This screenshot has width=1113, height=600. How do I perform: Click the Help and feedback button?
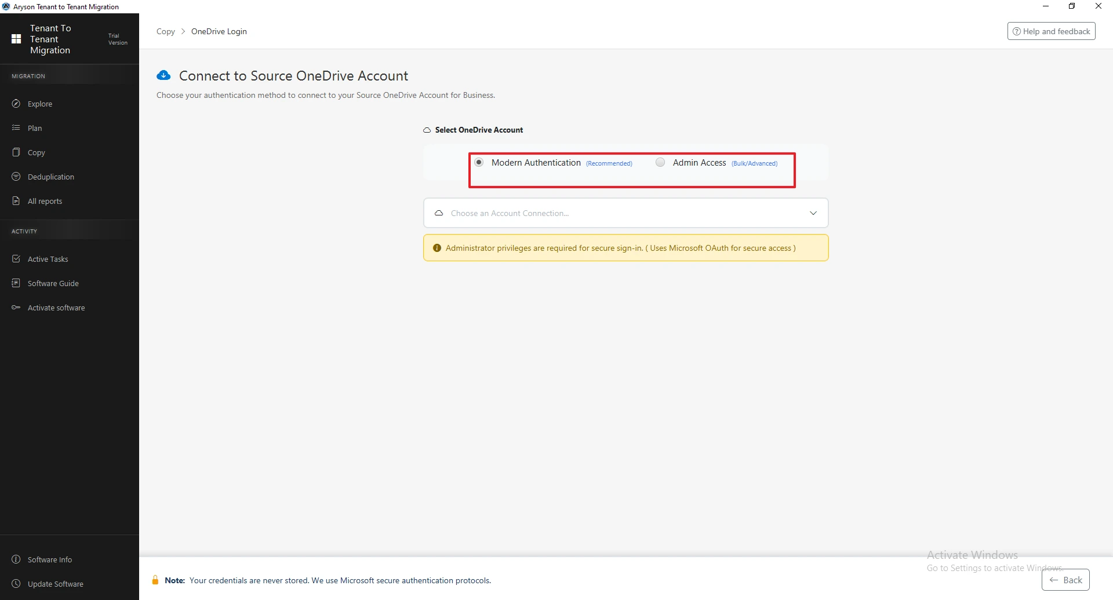point(1051,31)
